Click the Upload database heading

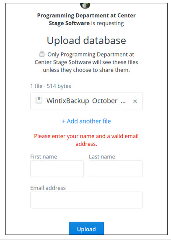[x=86, y=40]
